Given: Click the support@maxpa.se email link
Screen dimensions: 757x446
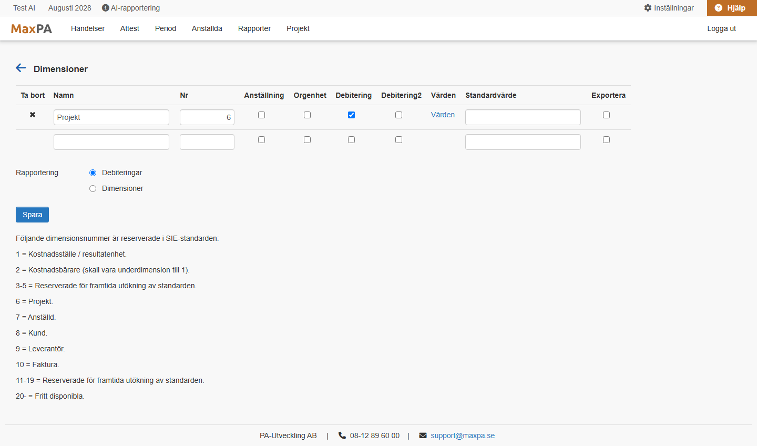Looking at the screenshot, I should (463, 435).
